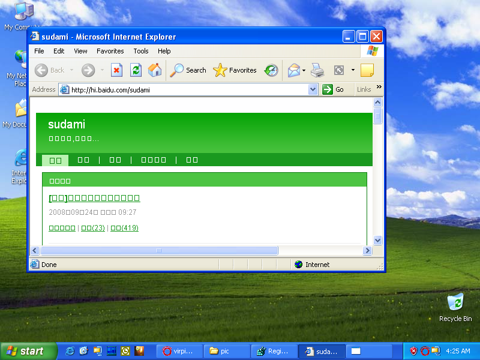Viewport: 480px width, 360px height.
Task: Click the horizontal scrollbar thumb
Action: tap(159, 251)
